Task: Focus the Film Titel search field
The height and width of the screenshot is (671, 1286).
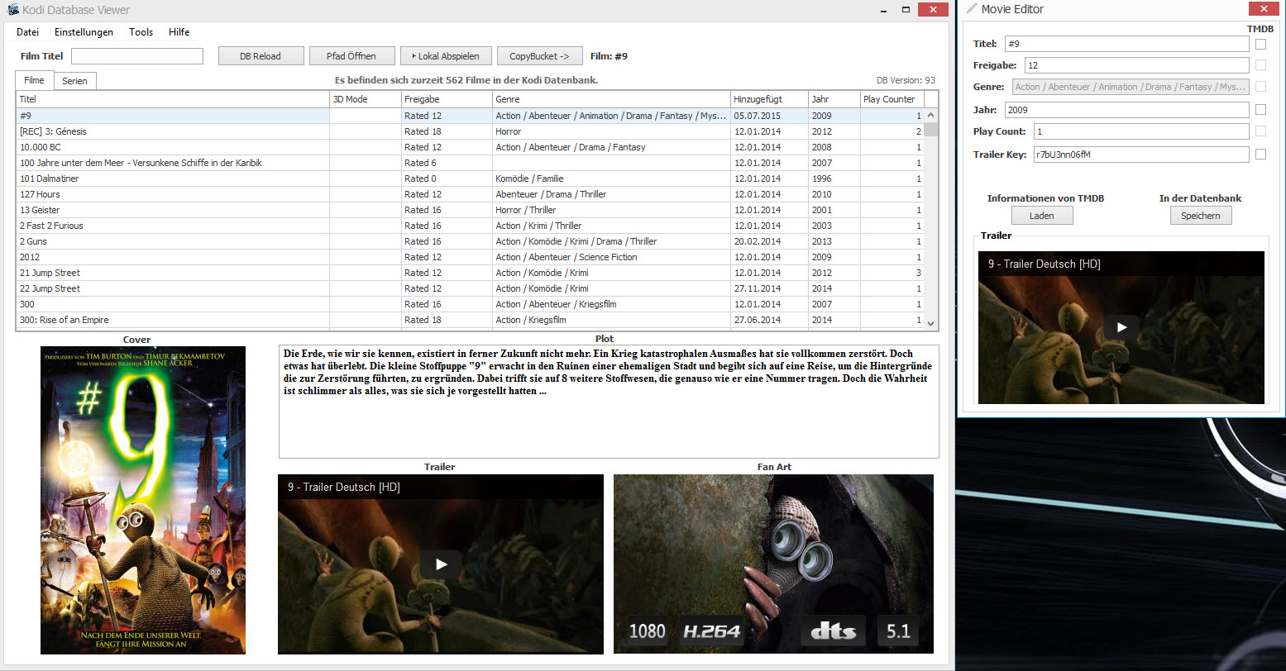Action: pyautogui.click(x=137, y=56)
